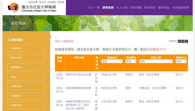Click 社團活動 - 公共性社團類 category cell
This screenshot has height=111, width=195.
pos(153,88)
